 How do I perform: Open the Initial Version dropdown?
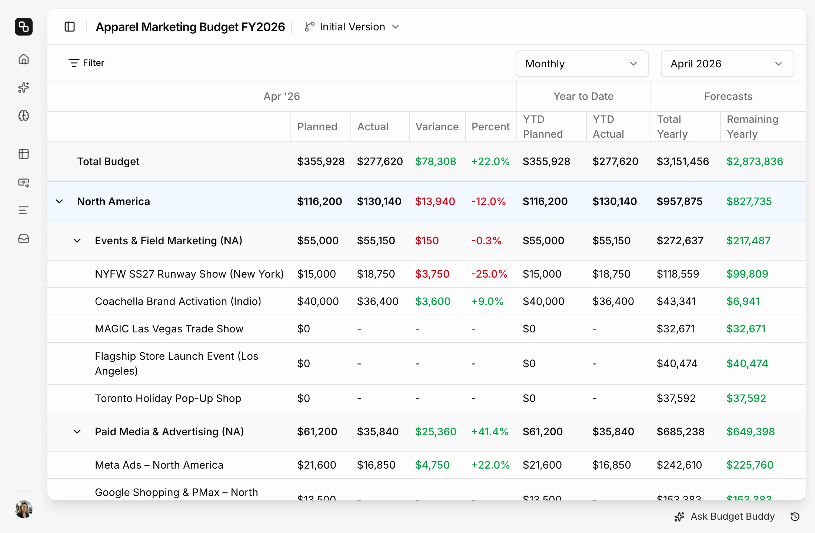[x=352, y=27]
